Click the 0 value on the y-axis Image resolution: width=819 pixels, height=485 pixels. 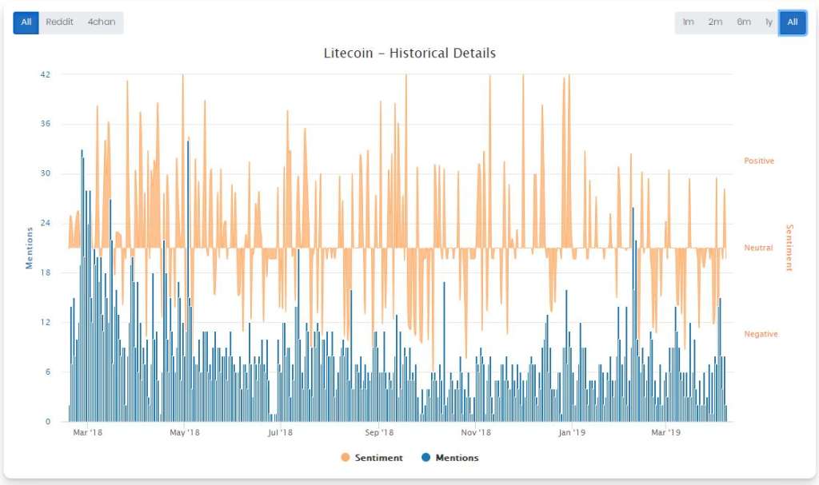coord(48,421)
